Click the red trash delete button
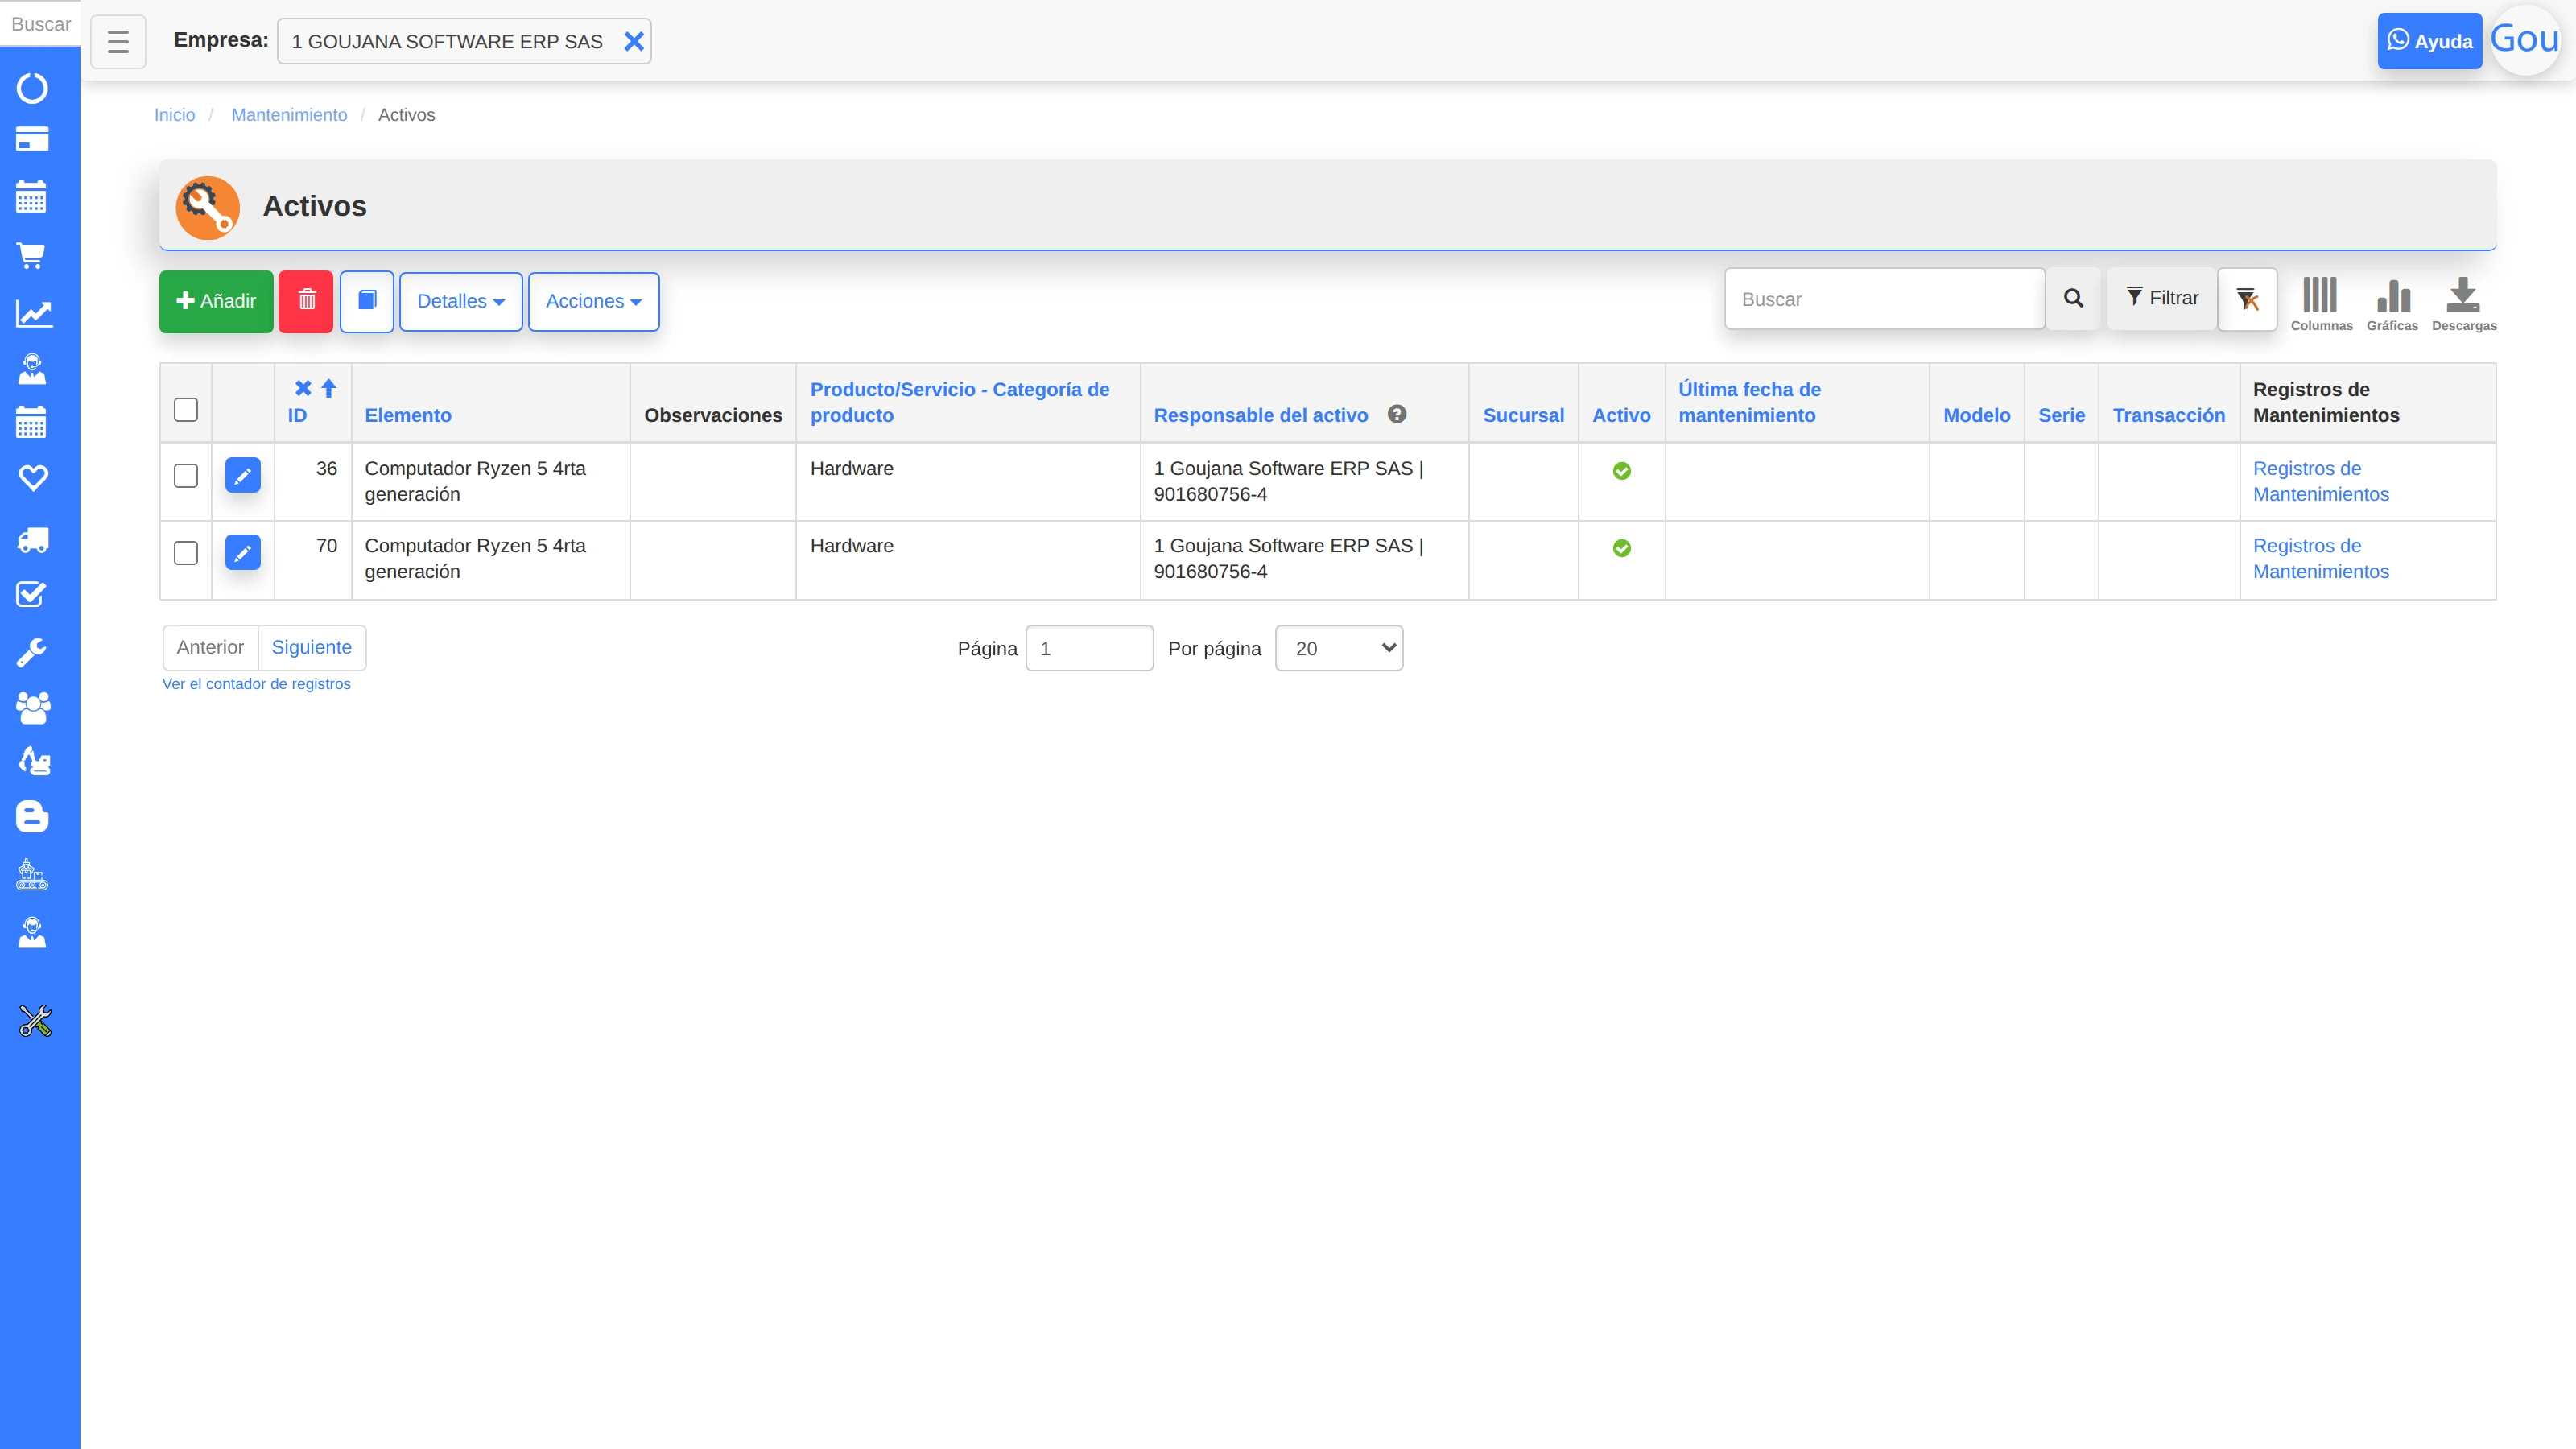The width and height of the screenshot is (2576, 1449). click(x=306, y=301)
